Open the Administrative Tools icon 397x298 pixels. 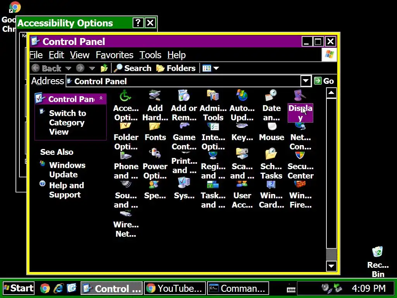click(x=213, y=105)
